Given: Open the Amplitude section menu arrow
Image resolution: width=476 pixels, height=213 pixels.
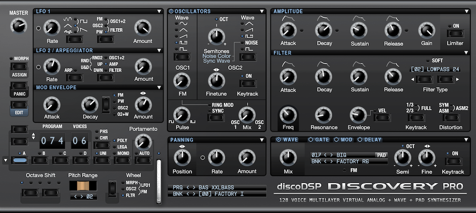Looking at the screenshot, I should click(466, 12).
